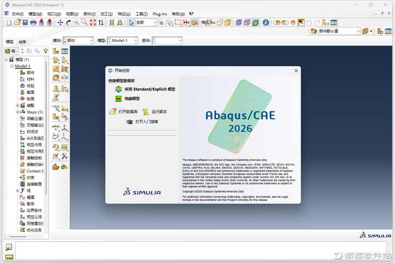The width and height of the screenshot is (395, 263).
Task: Open the Module dropdown showing 部件
Action: coord(78,41)
